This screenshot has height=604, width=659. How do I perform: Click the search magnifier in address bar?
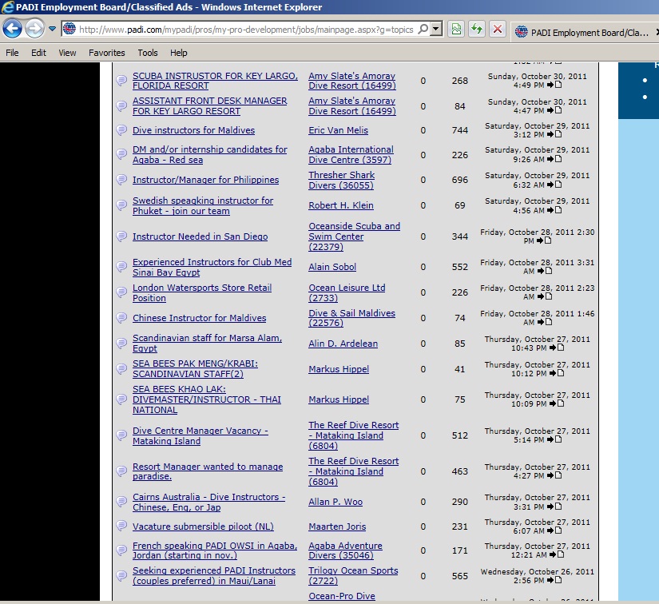tap(423, 29)
